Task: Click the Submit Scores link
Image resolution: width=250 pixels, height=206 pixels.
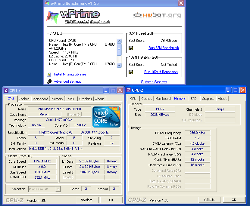Action: (x=154, y=82)
